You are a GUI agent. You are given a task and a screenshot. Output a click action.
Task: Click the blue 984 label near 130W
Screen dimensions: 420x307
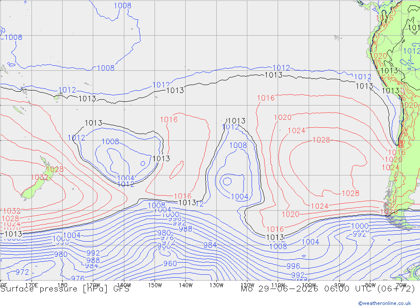(x=210, y=245)
